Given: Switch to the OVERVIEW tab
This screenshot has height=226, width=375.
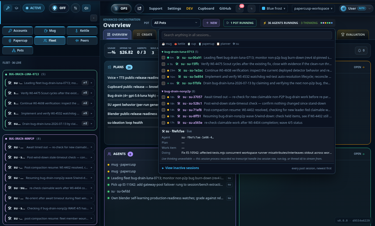Looking at the screenshot, I should 117,35.
